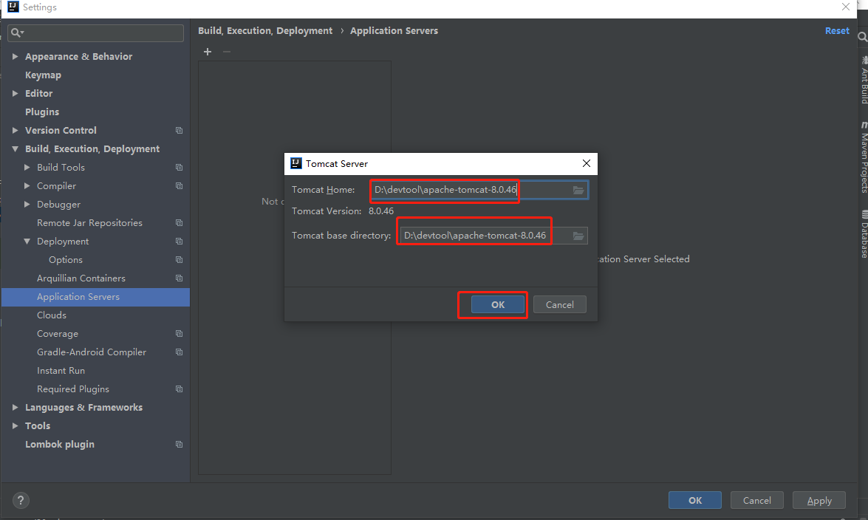The width and height of the screenshot is (868, 520).
Task: Click Apply in Settings window
Action: (x=819, y=500)
